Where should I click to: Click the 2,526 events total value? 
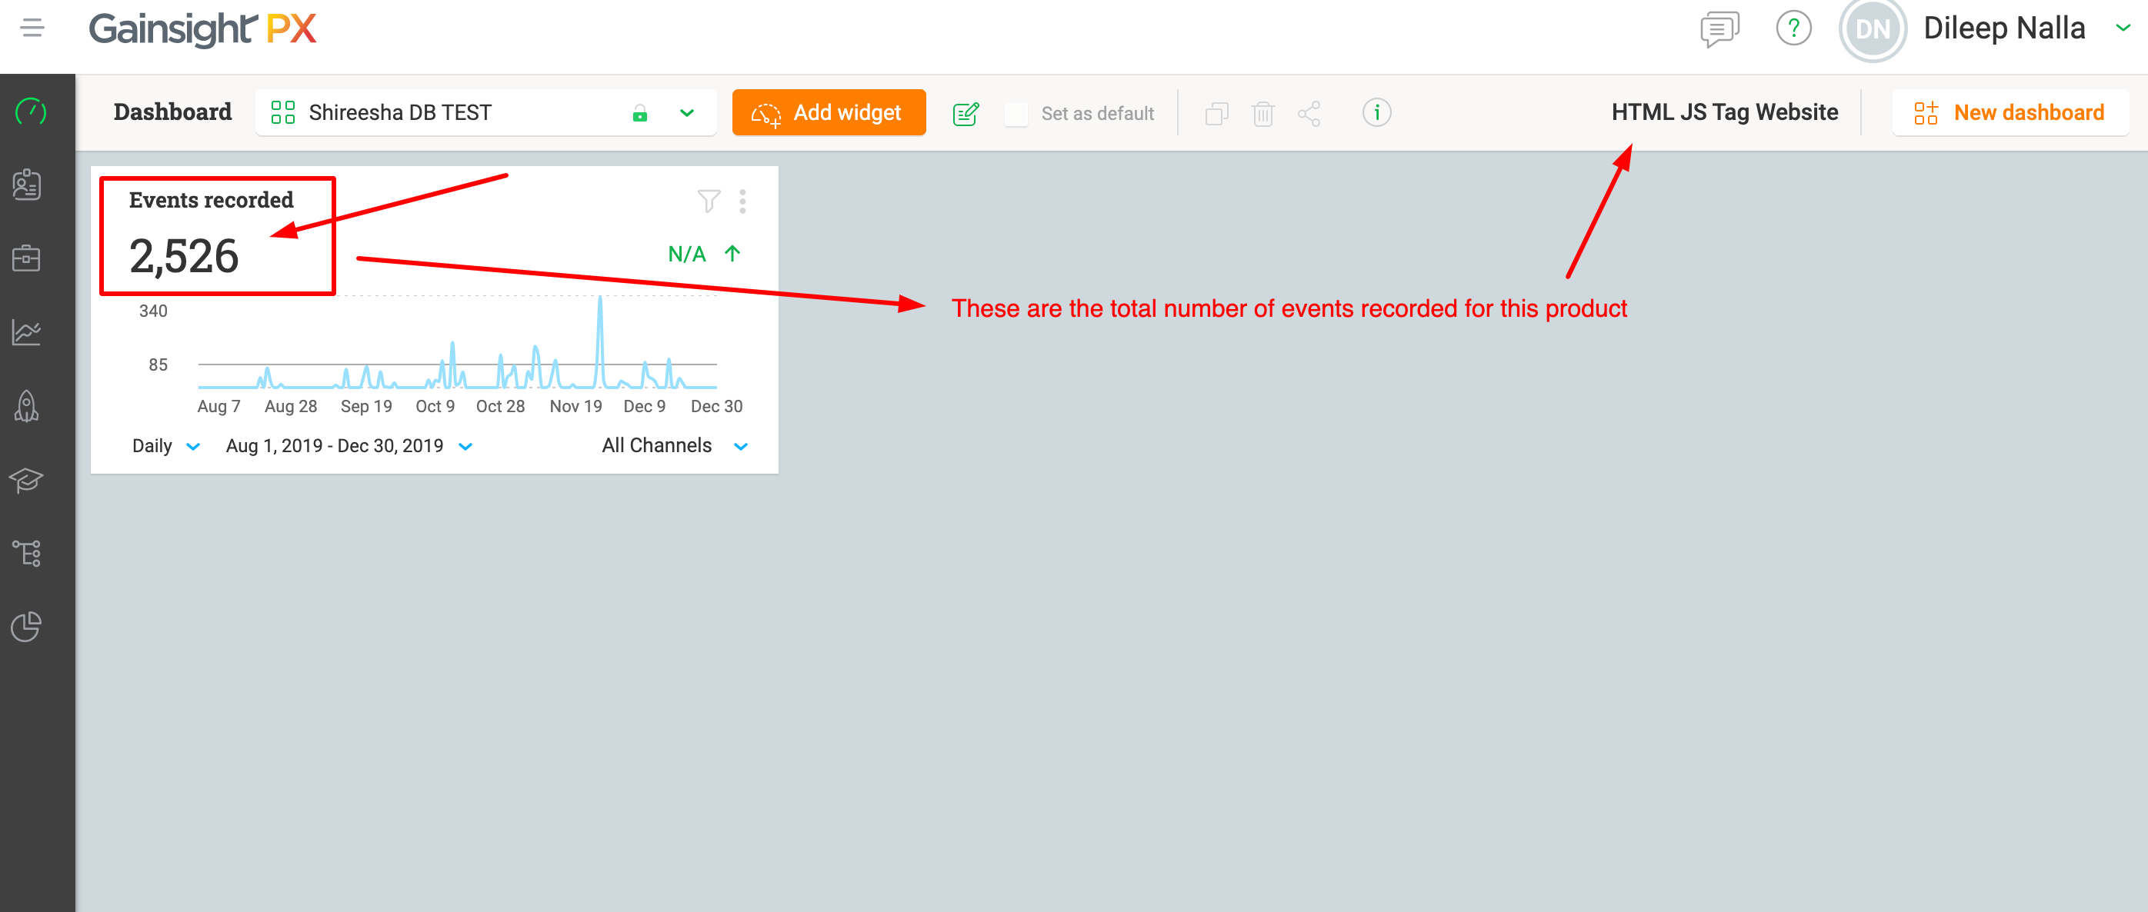pyautogui.click(x=183, y=256)
